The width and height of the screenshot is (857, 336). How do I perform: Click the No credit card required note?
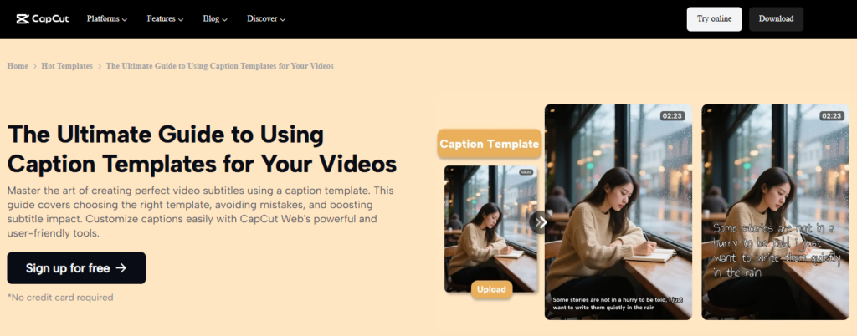point(60,298)
